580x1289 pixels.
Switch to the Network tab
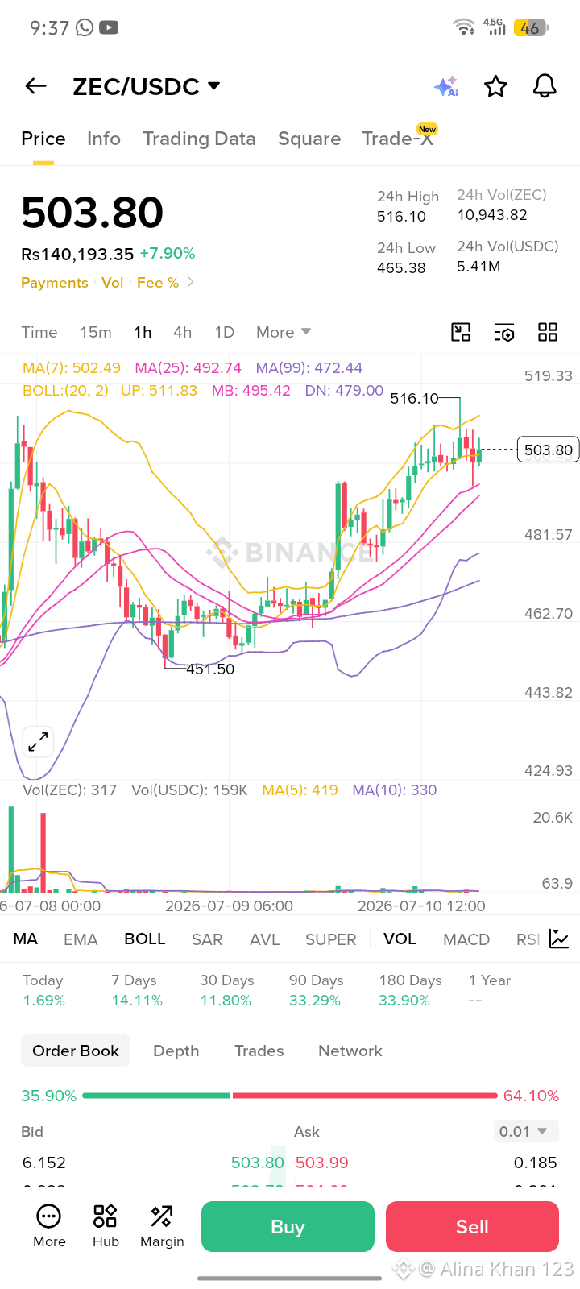(x=350, y=1051)
